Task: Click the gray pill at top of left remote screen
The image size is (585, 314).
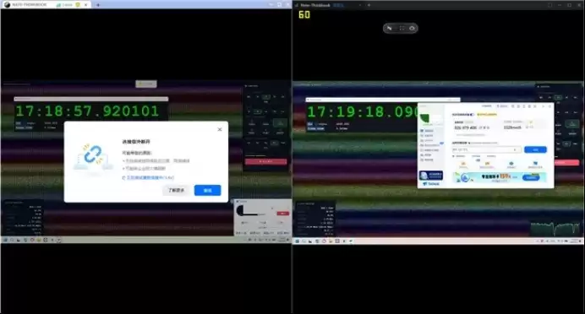Action: pos(146,84)
